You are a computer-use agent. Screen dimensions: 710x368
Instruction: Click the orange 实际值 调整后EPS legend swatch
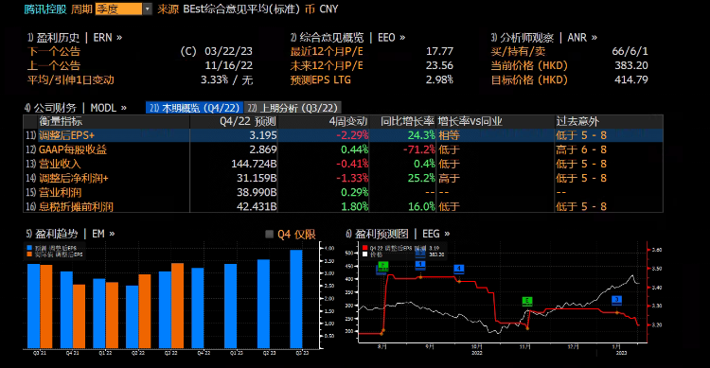[29, 254]
